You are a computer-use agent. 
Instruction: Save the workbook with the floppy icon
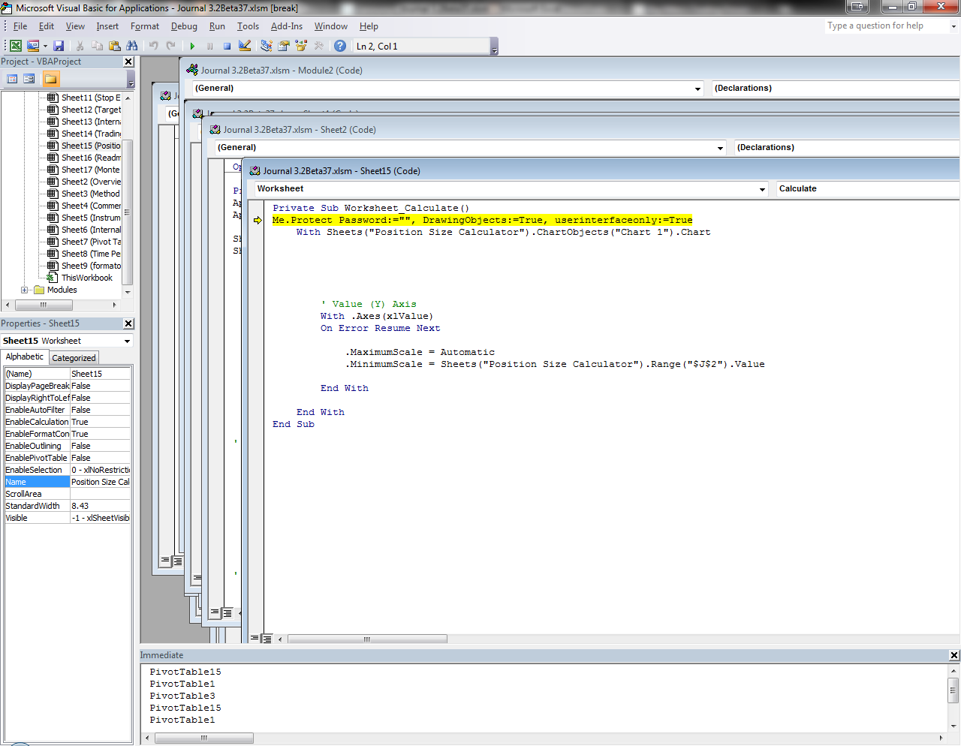(59, 46)
